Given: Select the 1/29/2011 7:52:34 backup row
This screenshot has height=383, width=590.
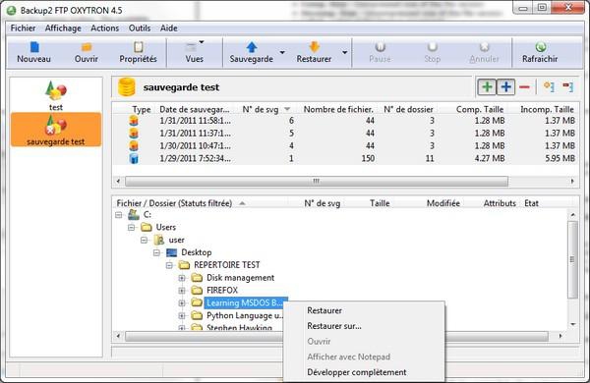Looking at the screenshot, I should tap(345, 158).
